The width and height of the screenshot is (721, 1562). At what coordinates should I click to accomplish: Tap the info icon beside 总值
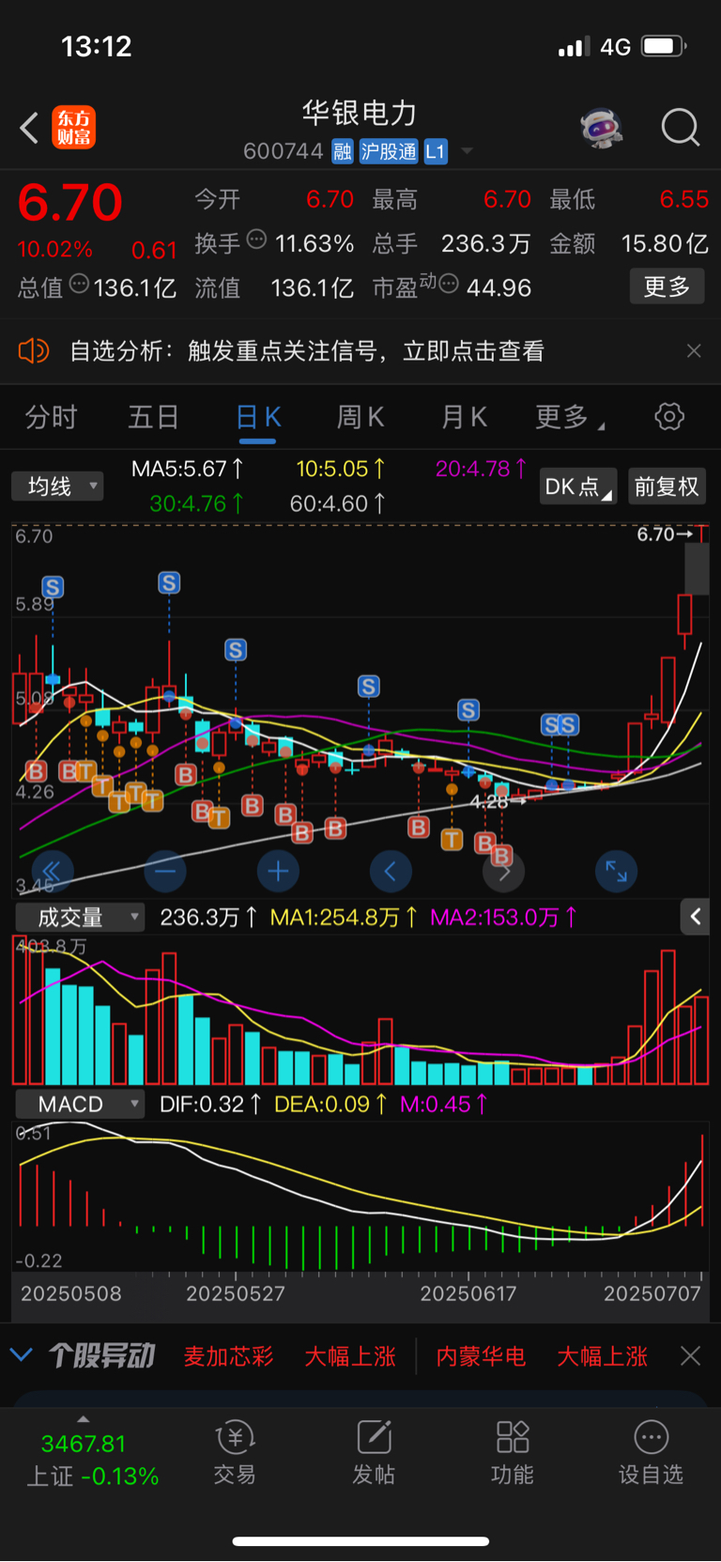(x=79, y=284)
